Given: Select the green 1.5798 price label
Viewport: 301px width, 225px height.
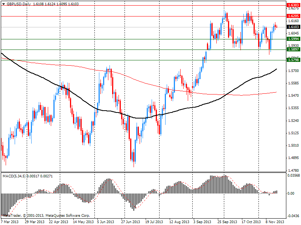Looking at the screenshot, I should tap(293, 60).
